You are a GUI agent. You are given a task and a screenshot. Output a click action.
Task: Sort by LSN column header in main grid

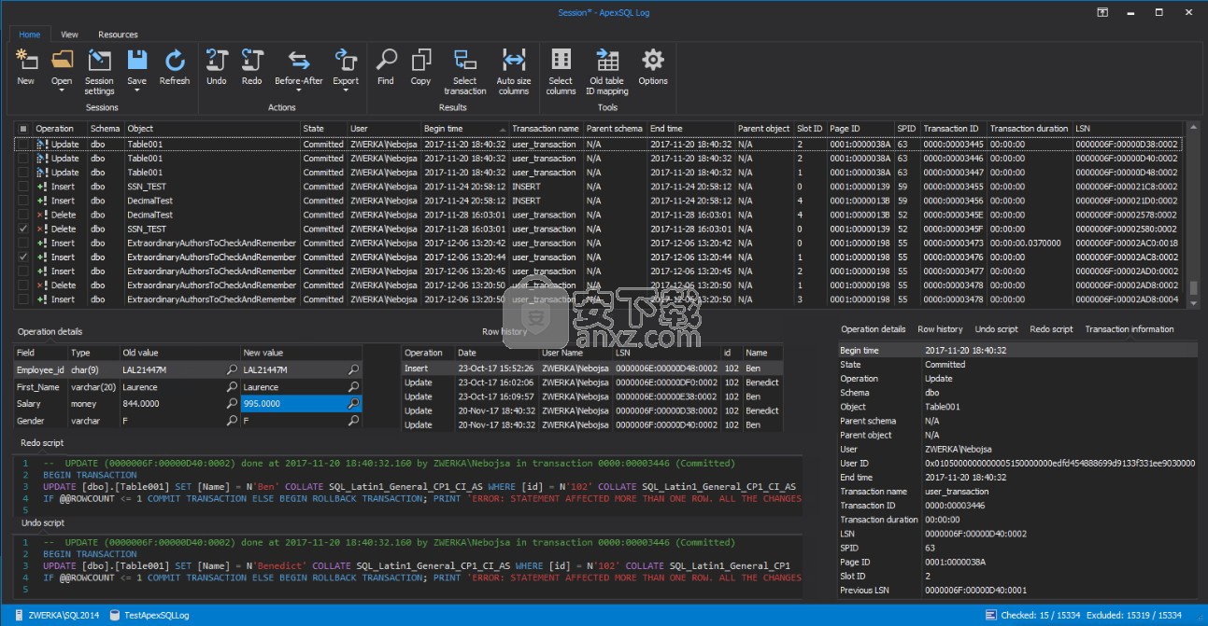tap(1129, 129)
